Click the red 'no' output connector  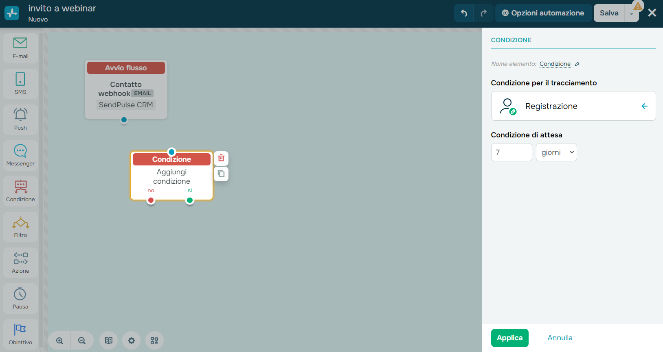pyautogui.click(x=151, y=200)
